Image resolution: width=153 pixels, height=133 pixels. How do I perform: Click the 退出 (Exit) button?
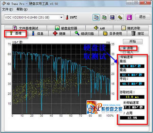[x=142, y=17]
